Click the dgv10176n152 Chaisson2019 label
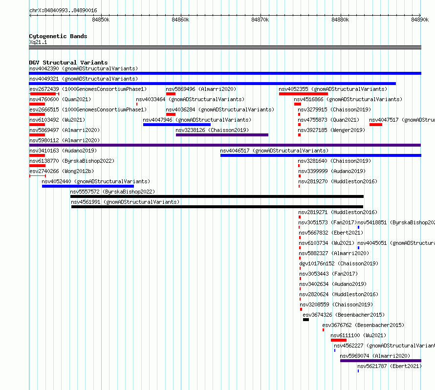This screenshot has height=390, width=435. (339, 263)
